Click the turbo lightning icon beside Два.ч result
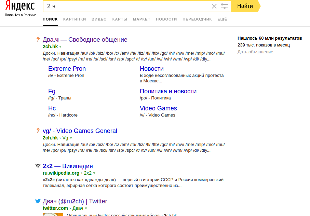The height and width of the screenshot is (216, 310). [38, 39]
